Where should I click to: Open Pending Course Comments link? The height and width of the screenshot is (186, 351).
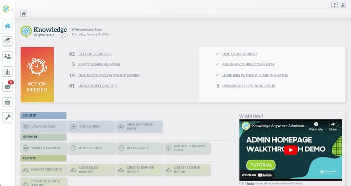248,64
